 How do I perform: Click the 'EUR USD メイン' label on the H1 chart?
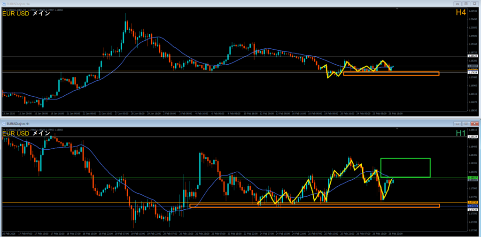click(x=26, y=134)
